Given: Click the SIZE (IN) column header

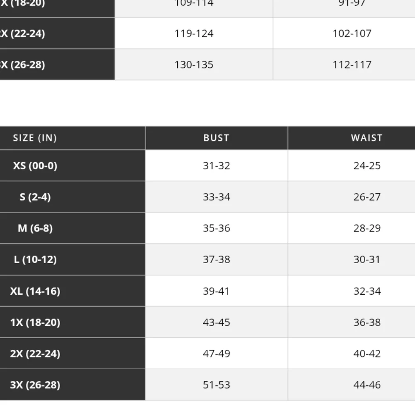Looking at the screenshot, I should click(35, 138).
